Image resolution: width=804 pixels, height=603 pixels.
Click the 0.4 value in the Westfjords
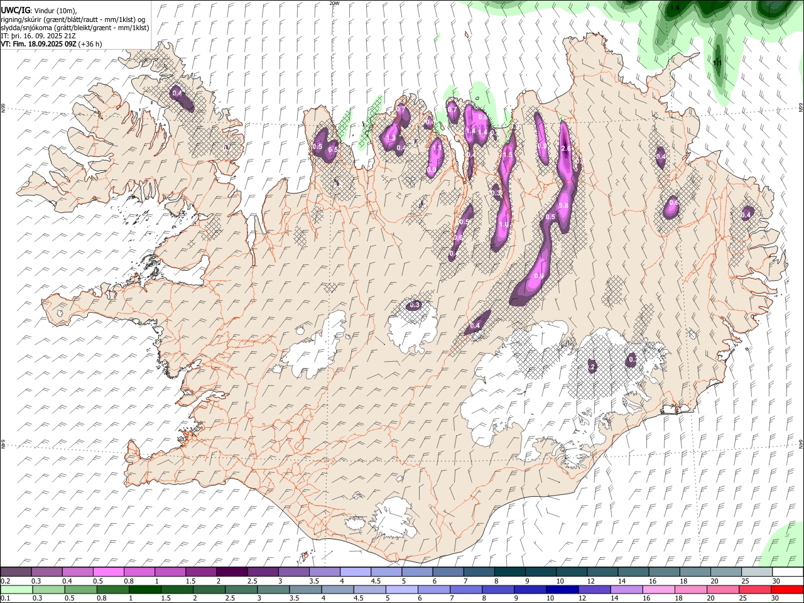click(177, 94)
